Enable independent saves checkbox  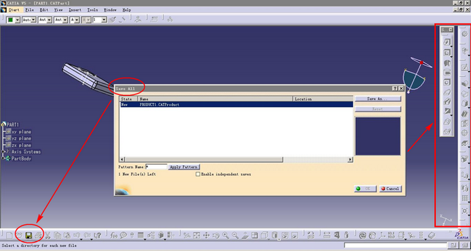198,174
